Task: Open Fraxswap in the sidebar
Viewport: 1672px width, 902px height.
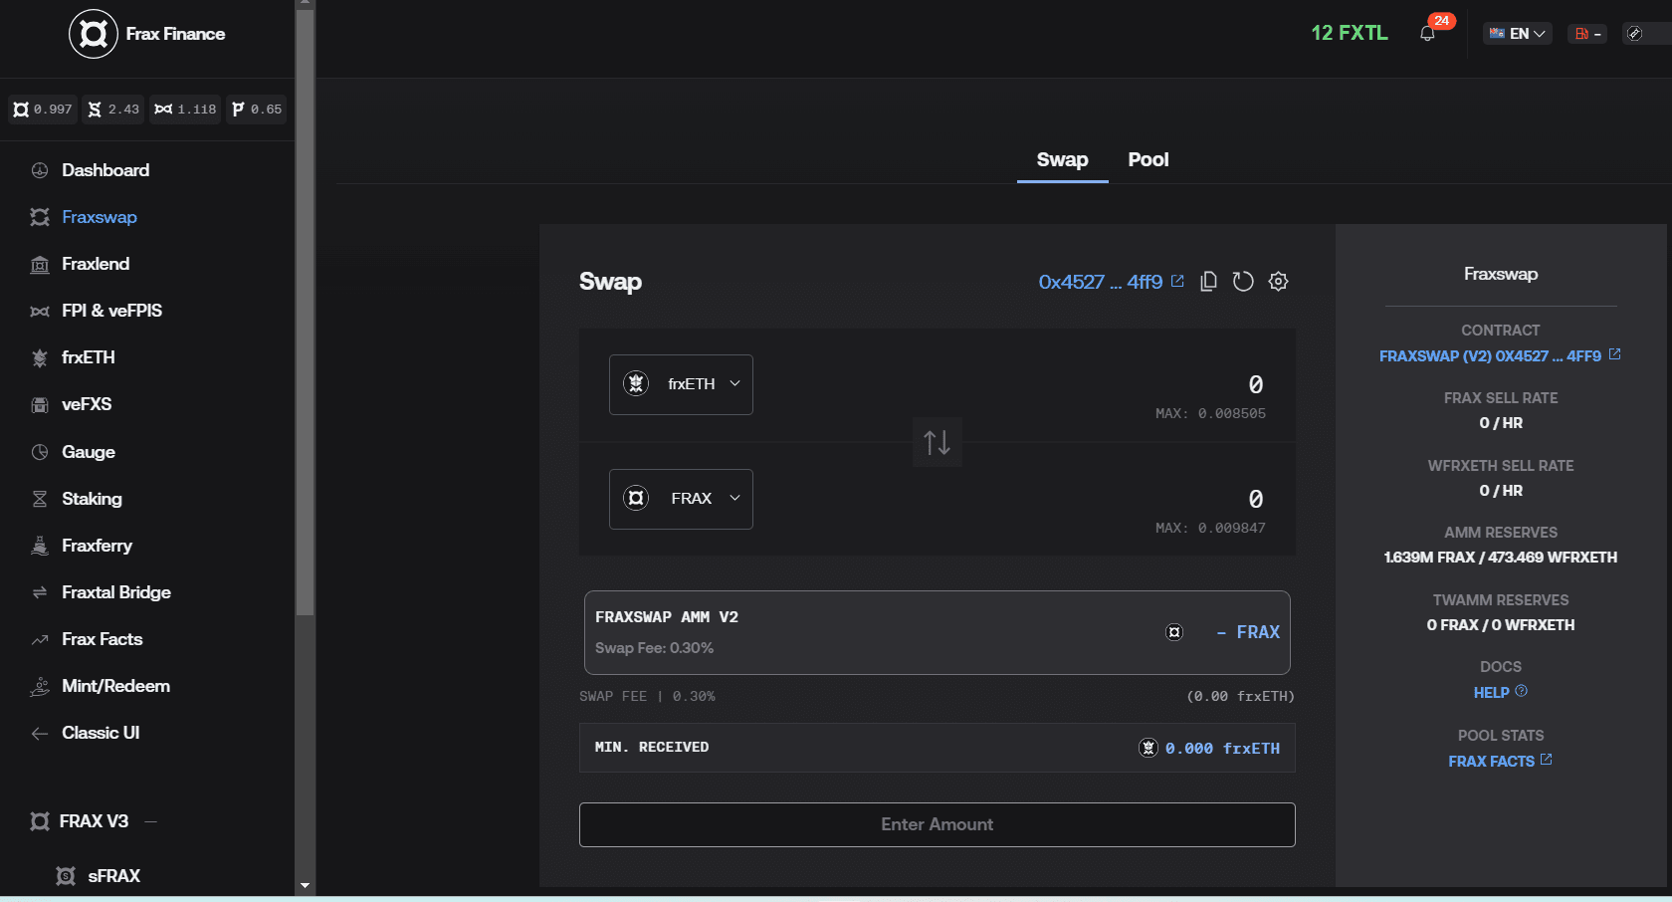Action: click(x=100, y=217)
